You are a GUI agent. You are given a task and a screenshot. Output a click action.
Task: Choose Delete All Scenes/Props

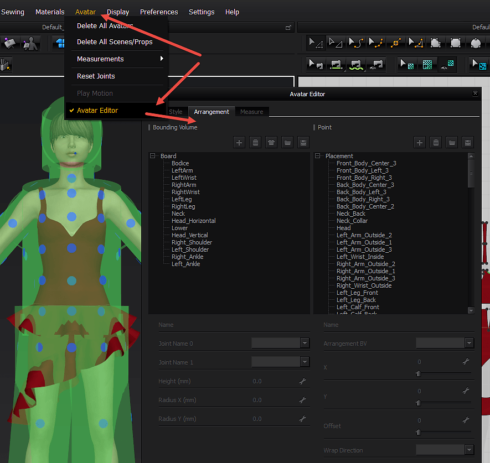click(x=115, y=42)
